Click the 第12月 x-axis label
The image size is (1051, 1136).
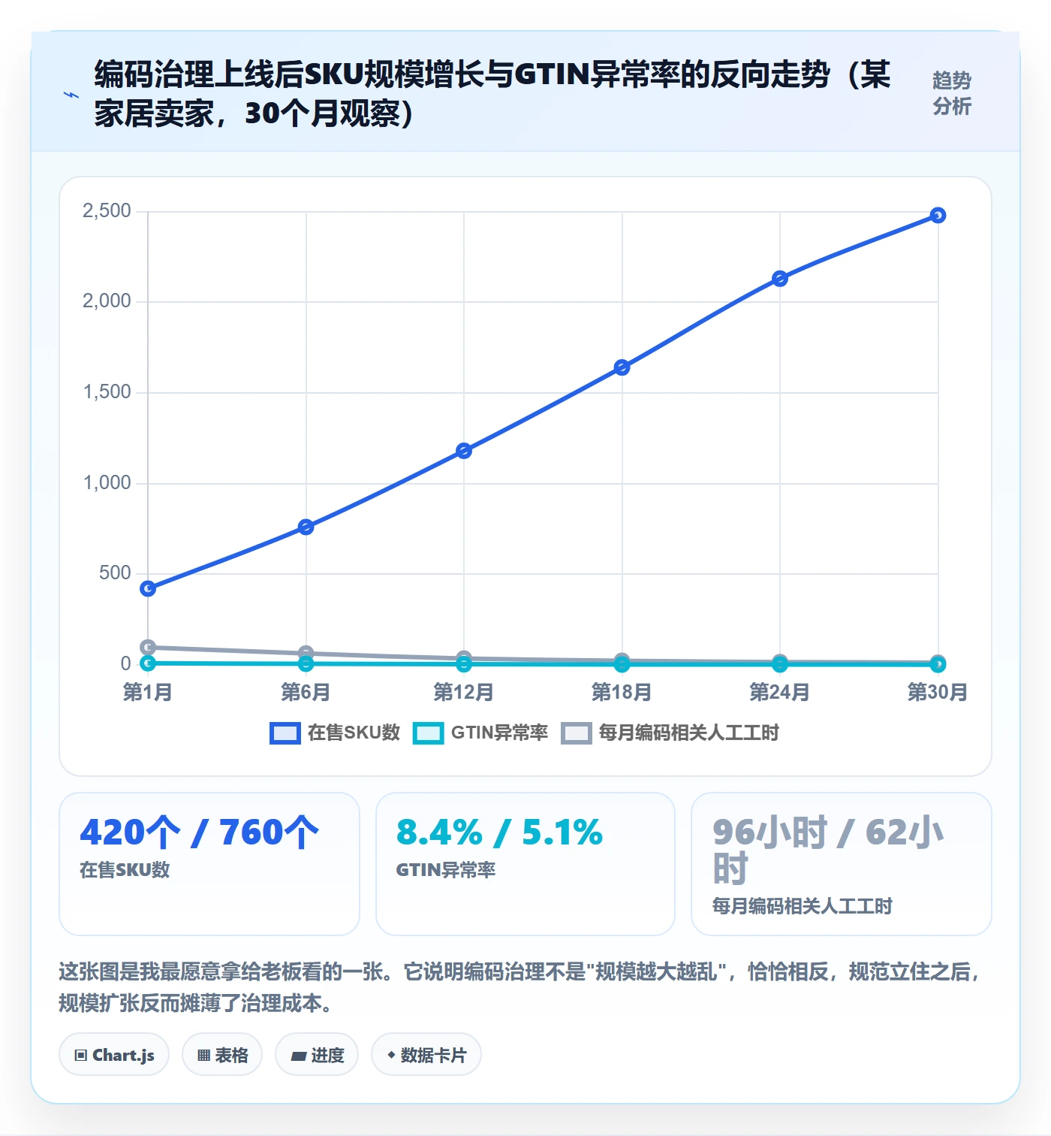[x=464, y=692]
